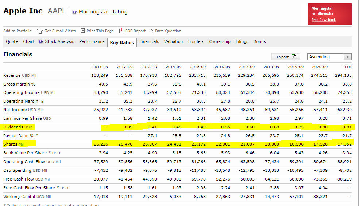Switch to the Valuation tab
The width and height of the screenshot is (359, 206).
[x=173, y=41]
